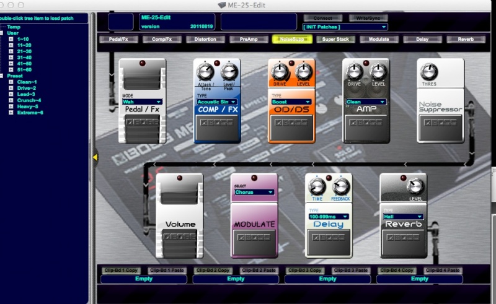Open the Chorus SELECT dropdown
Screen dimensions: 496x304
[x=254, y=192]
